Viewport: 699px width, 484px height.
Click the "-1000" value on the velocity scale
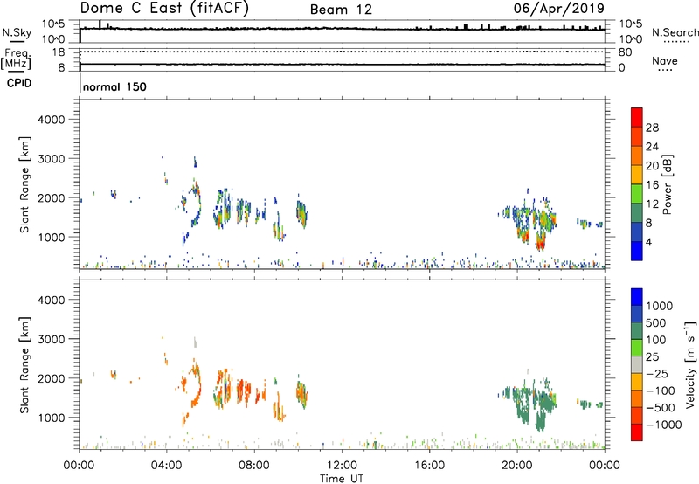coord(664,425)
